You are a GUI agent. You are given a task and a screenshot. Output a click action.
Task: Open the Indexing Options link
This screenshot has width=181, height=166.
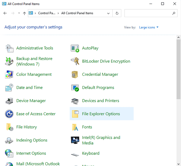pos(32,140)
